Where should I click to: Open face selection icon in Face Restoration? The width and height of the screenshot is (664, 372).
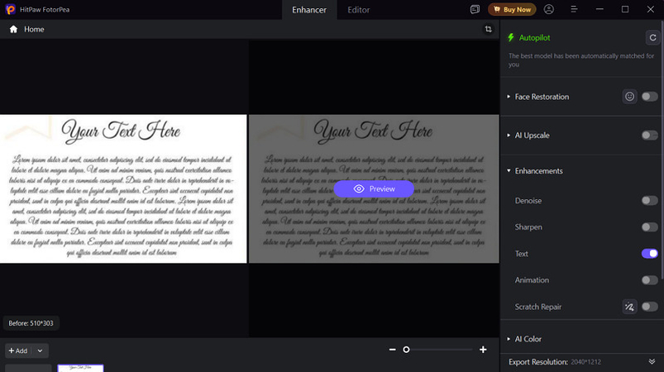coord(630,97)
